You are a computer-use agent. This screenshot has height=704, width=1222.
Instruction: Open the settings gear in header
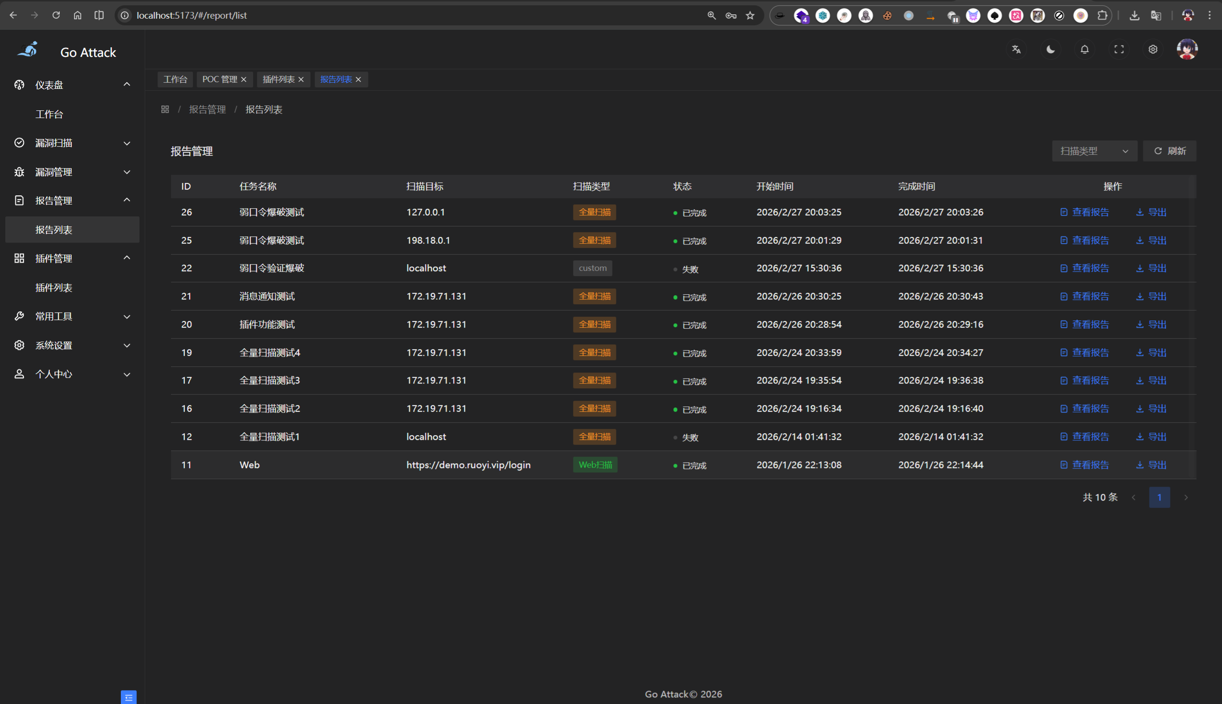1152,49
